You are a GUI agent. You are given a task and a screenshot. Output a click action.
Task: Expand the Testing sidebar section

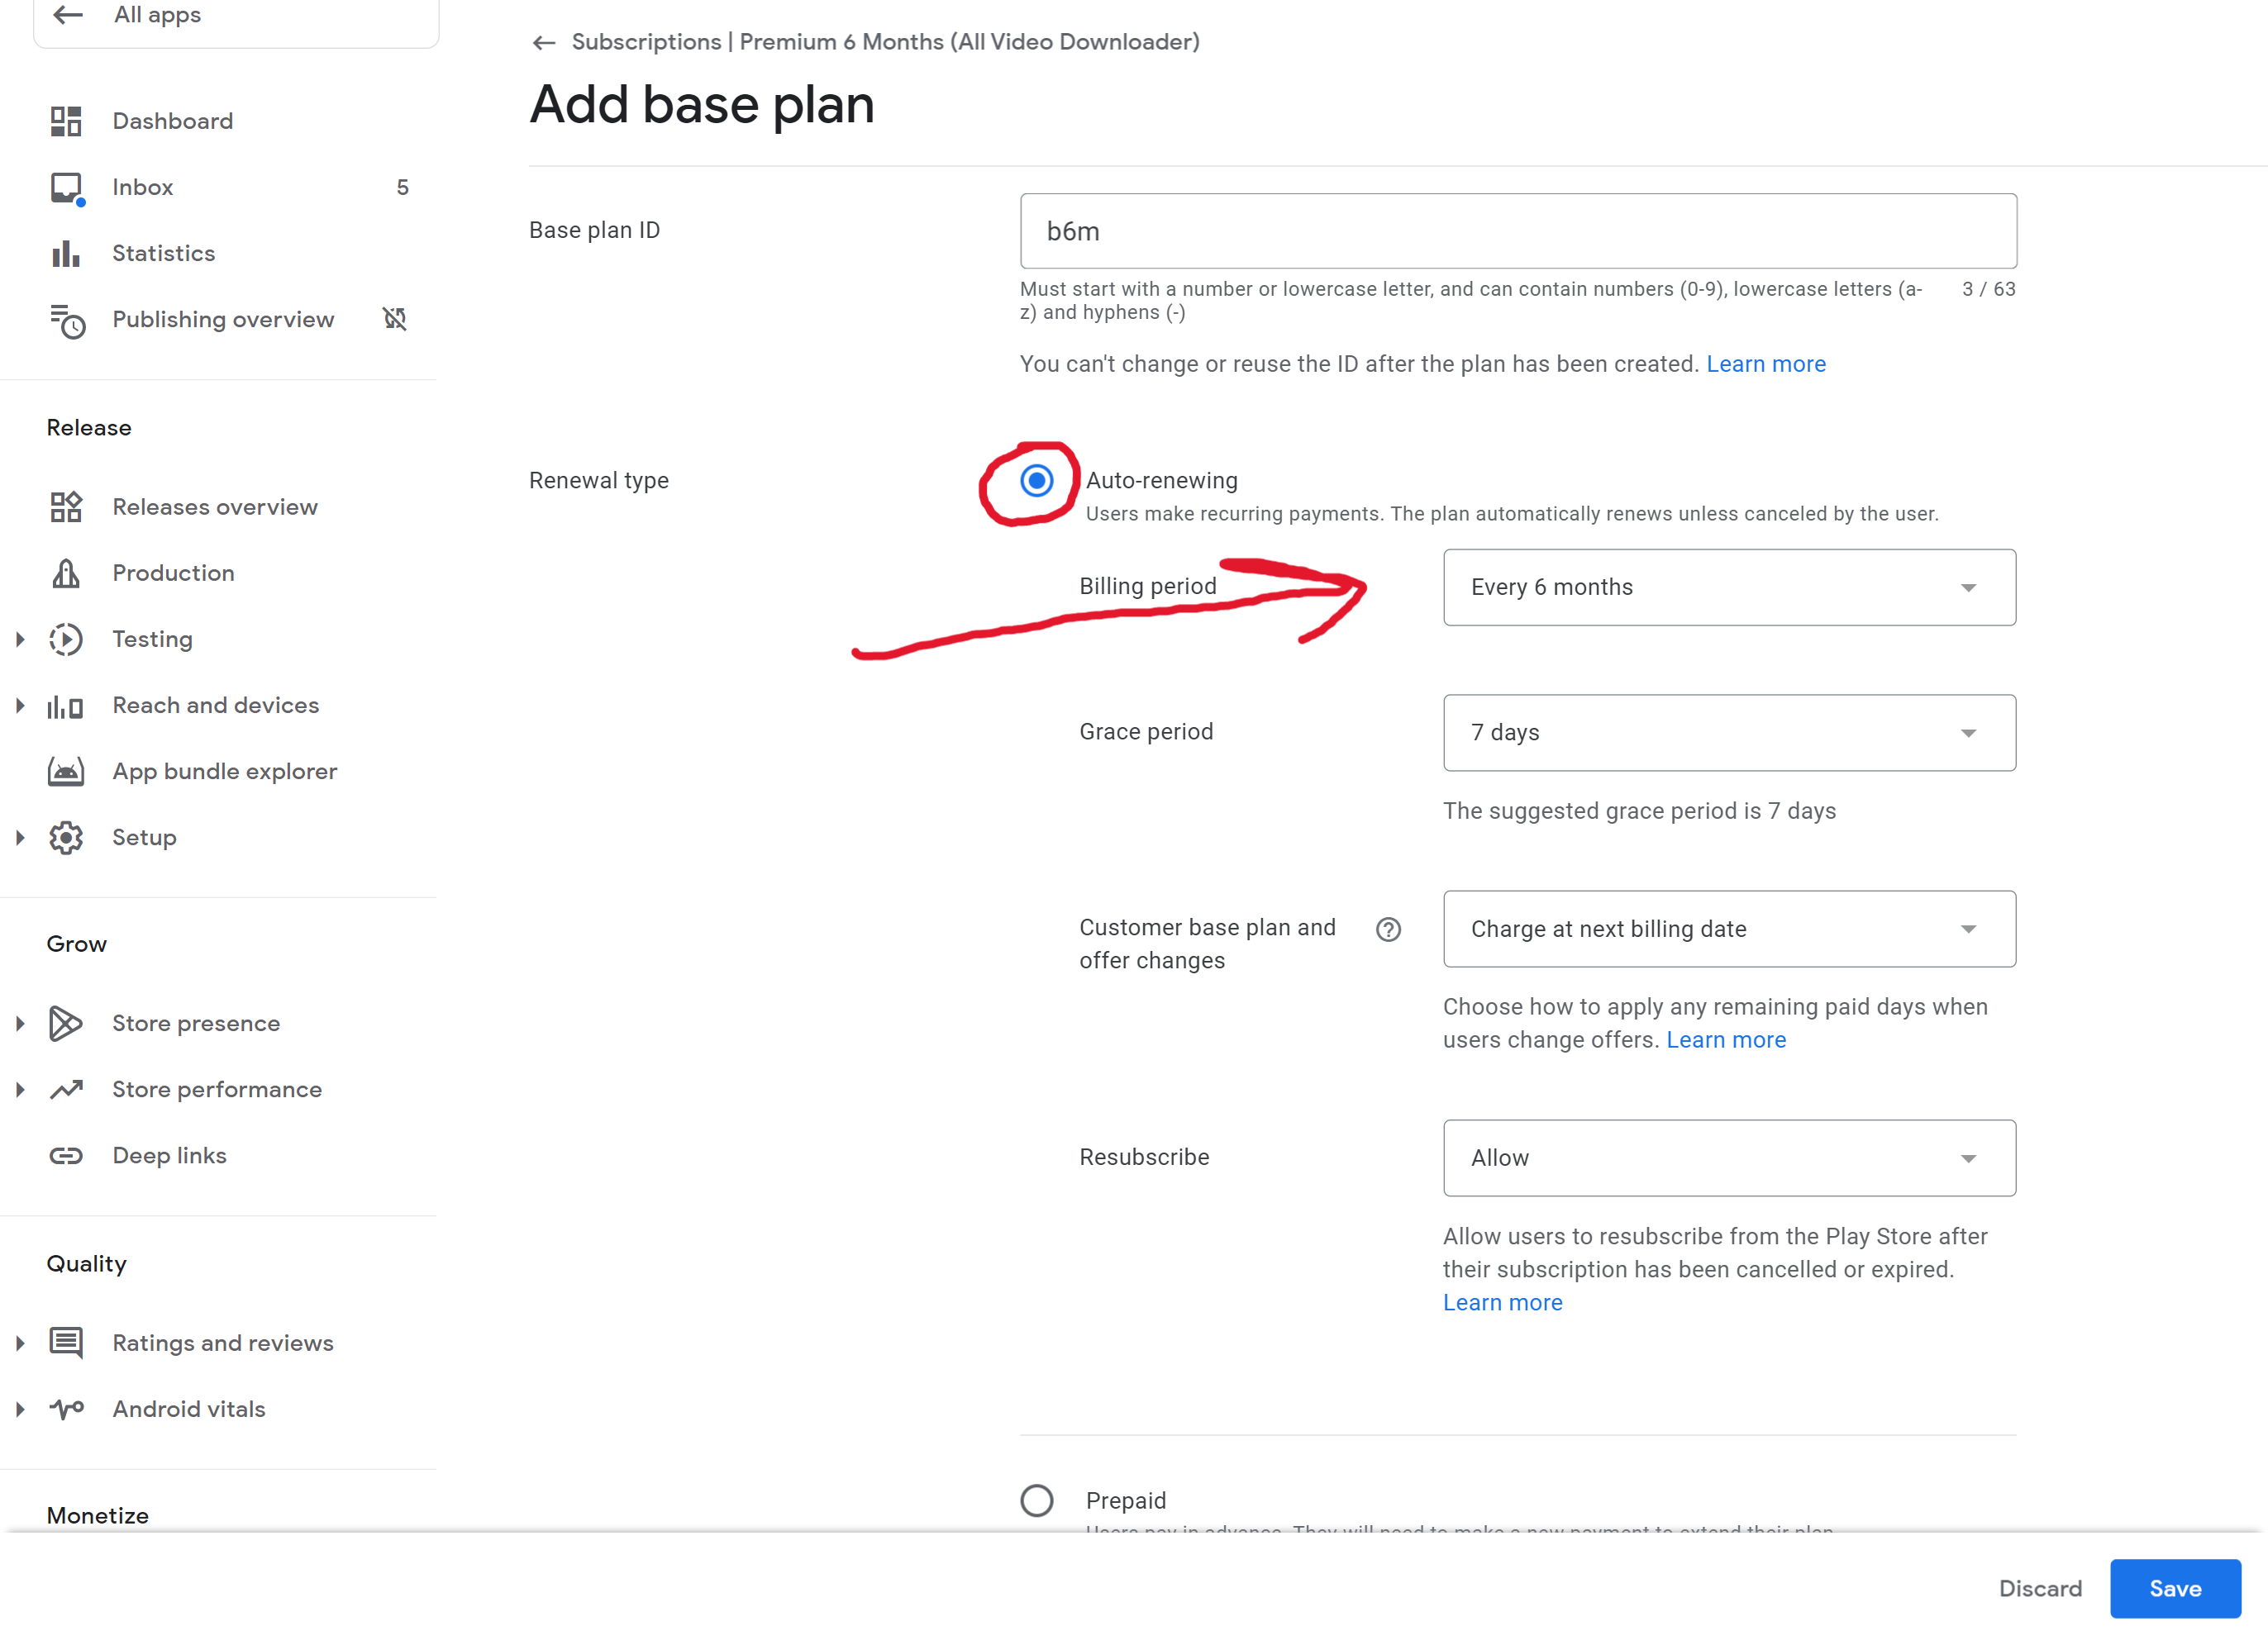tap(20, 639)
